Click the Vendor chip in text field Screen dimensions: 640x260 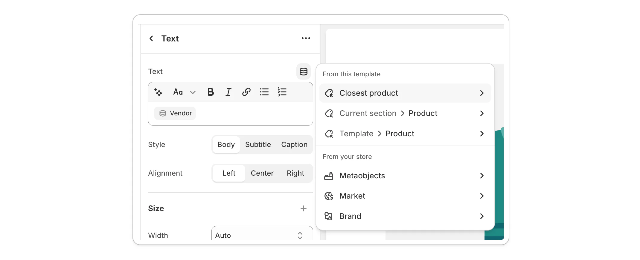[175, 113]
